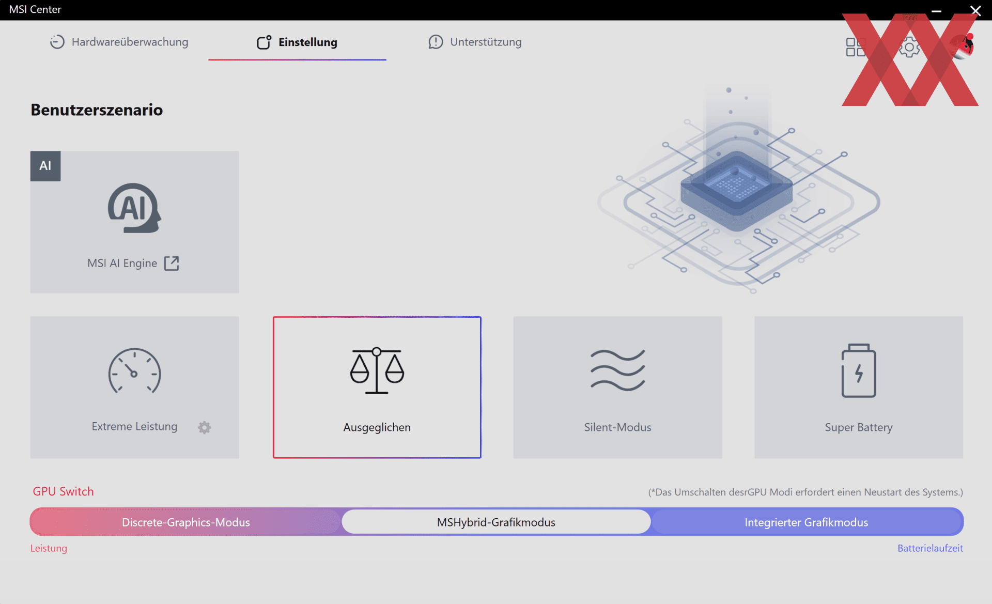Click the Unterstützung exclamation bubble icon

(436, 42)
